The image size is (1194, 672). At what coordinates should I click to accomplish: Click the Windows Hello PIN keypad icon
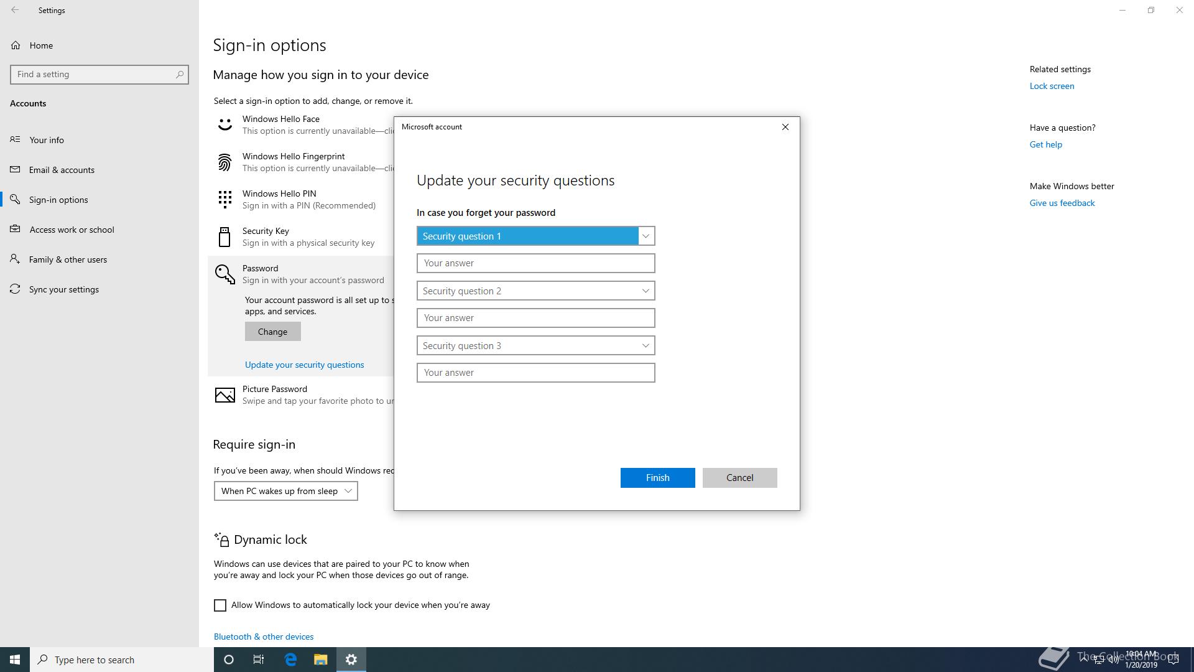(224, 199)
